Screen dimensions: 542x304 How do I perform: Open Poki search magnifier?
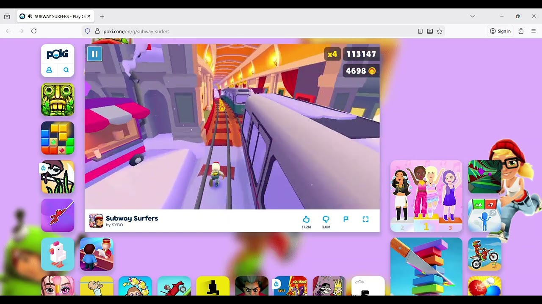pyautogui.click(x=66, y=70)
